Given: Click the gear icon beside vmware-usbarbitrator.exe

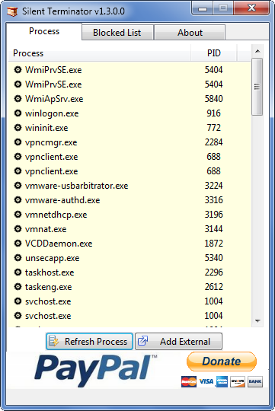Looking at the screenshot, I should coord(18,185).
